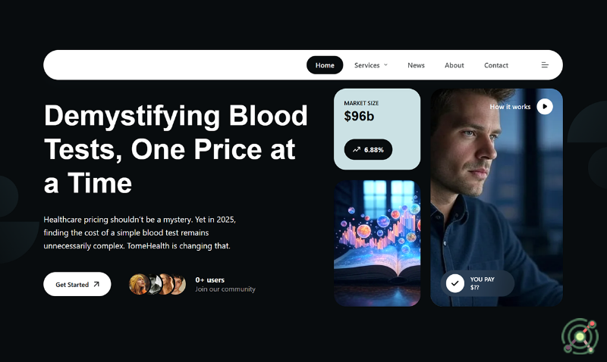The image size is (607, 362).
Task: Click the 6.88% growth badge
Action: (x=368, y=149)
